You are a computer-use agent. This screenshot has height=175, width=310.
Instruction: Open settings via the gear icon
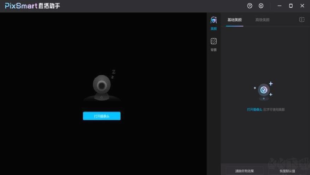[x=261, y=6]
